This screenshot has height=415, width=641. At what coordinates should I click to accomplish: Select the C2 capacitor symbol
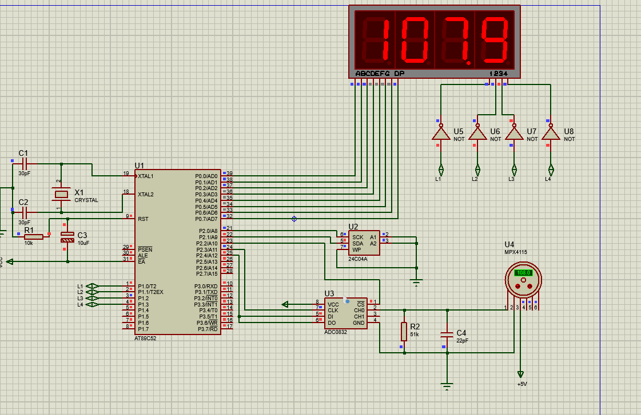click(x=24, y=212)
